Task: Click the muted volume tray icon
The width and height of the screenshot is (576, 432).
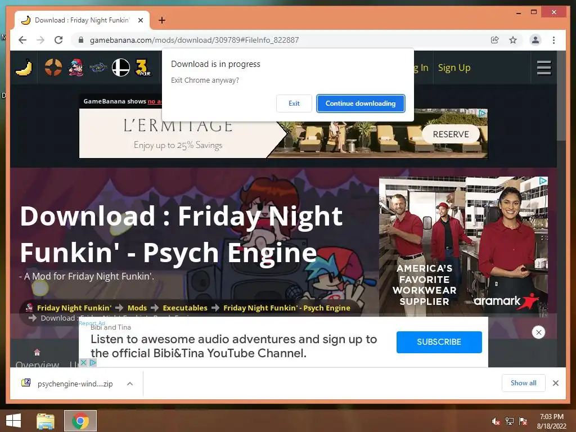Action: pos(496,421)
